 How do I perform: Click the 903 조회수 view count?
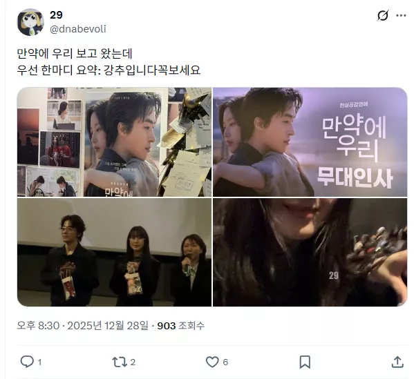(x=181, y=326)
